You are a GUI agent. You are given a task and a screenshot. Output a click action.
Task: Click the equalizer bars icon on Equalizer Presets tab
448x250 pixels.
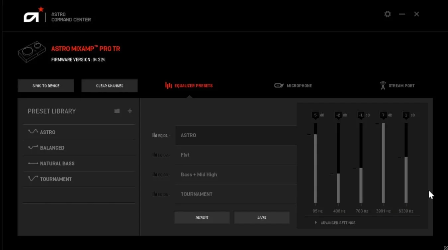(x=168, y=85)
